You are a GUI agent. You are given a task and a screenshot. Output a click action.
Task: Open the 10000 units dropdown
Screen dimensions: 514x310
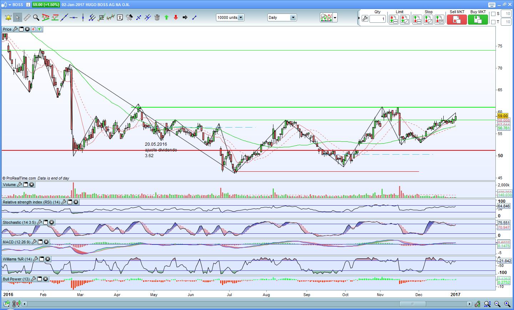[241, 17]
